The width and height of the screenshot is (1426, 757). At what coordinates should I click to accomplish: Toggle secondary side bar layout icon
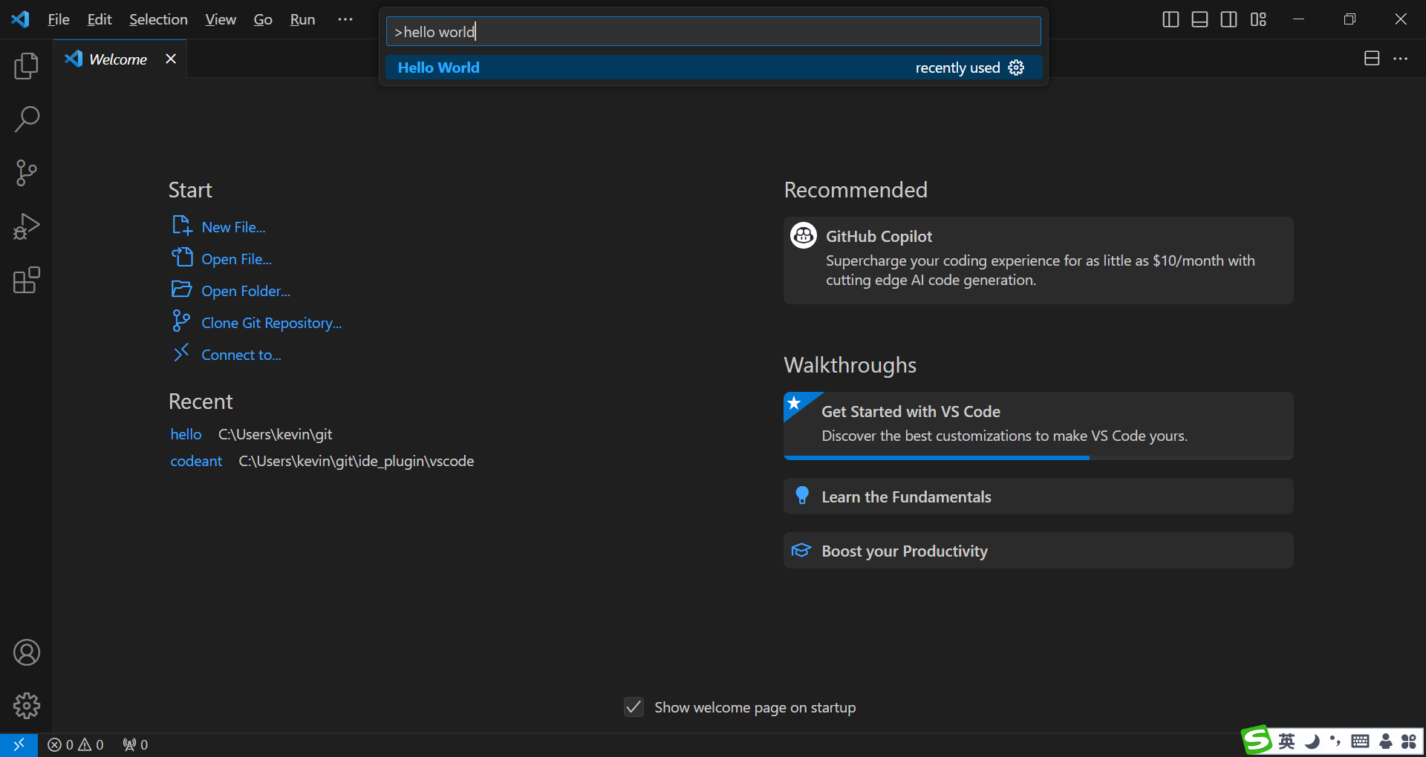[x=1229, y=19]
